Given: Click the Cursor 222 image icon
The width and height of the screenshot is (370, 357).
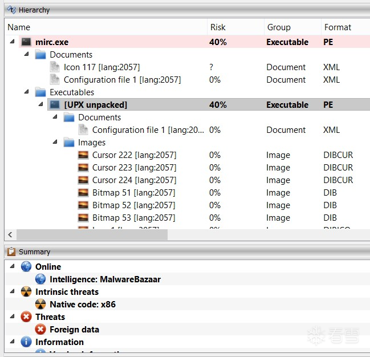Looking at the screenshot, I should pyautogui.click(x=83, y=155).
